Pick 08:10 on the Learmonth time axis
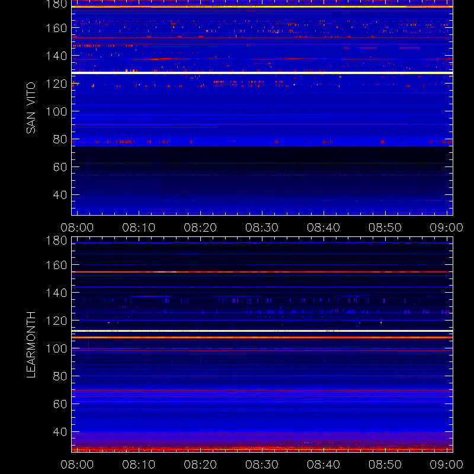 tap(139, 465)
